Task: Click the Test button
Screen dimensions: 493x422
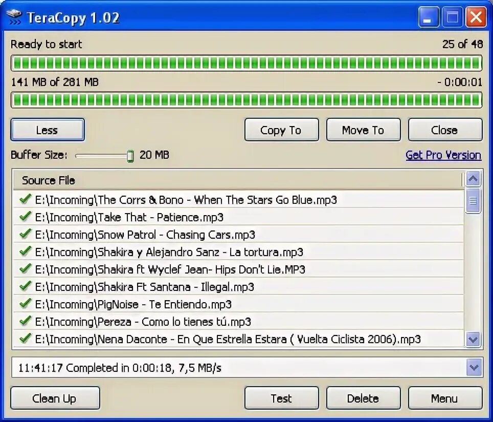Action: coord(281,398)
